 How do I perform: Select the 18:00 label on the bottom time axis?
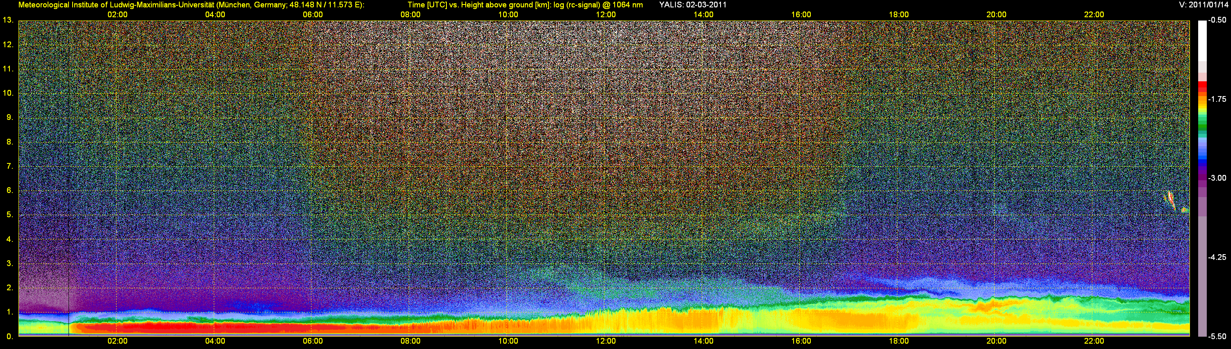coord(899,341)
